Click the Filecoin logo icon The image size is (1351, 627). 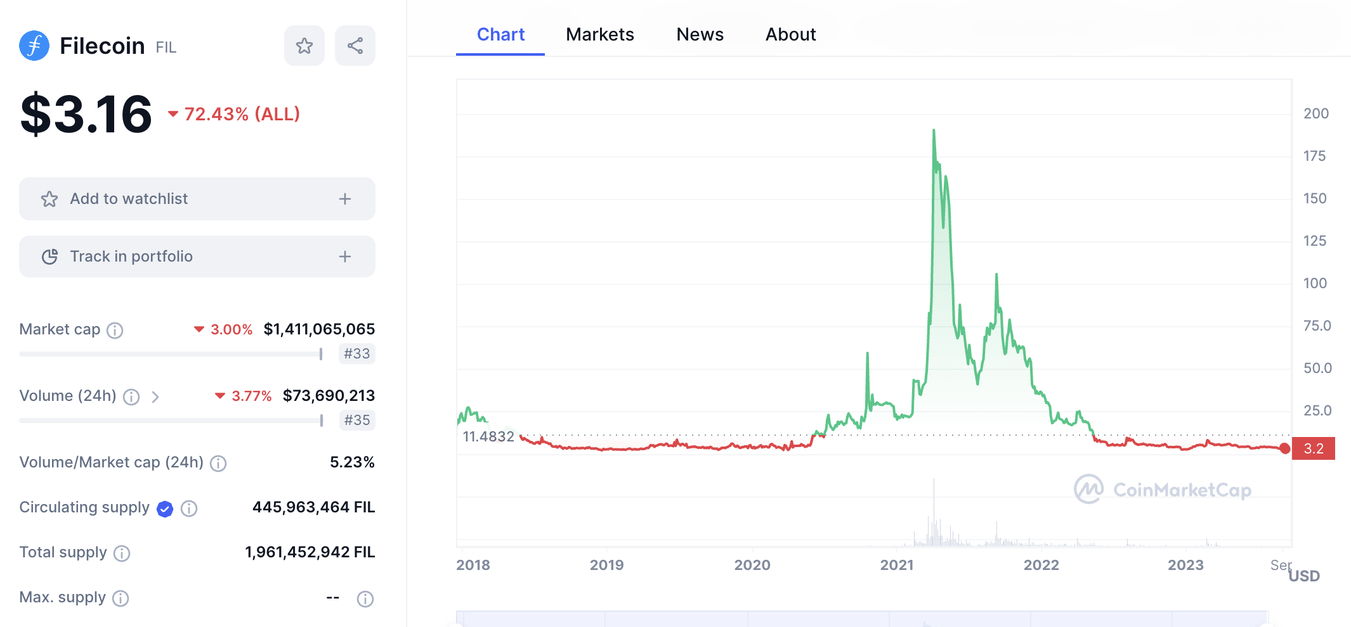pyautogui.click(x=34, y=46)
